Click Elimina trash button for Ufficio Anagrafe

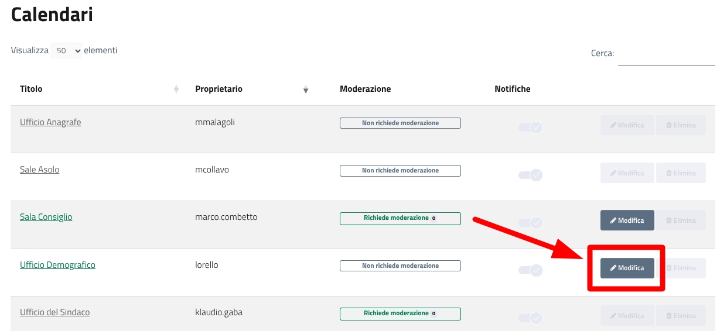(x=680, y=125)
